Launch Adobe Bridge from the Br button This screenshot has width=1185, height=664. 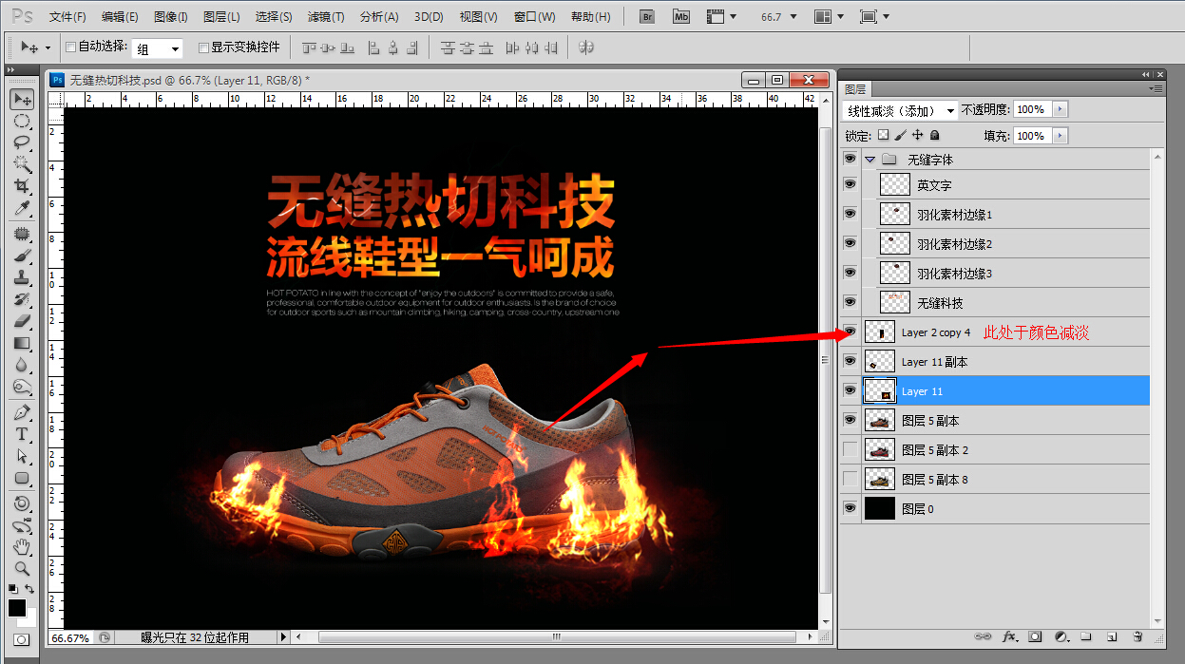(647, 16)
